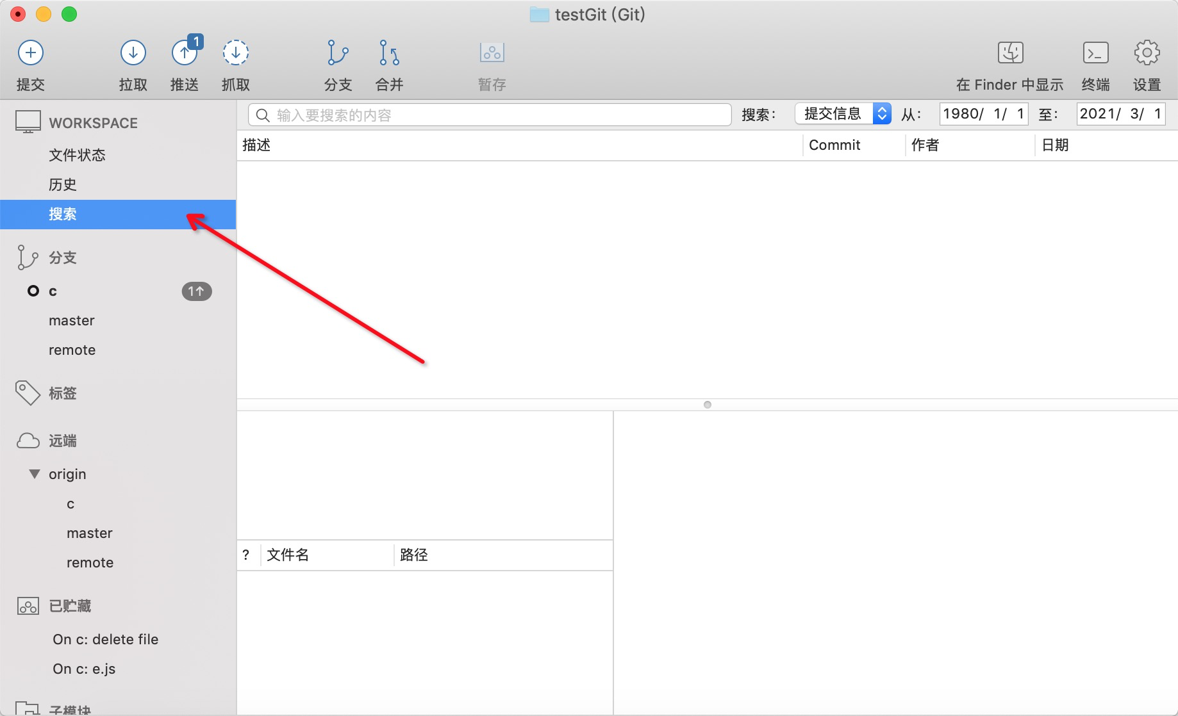Click the 至 end date field
This screenshot has width=1178, height=716.
point(1120,113)
